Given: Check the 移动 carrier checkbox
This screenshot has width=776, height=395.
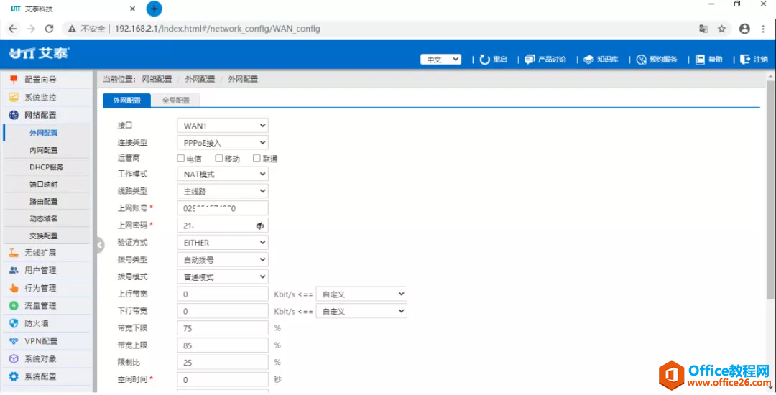Looking at the screenshot, I should tap(218, 158).
